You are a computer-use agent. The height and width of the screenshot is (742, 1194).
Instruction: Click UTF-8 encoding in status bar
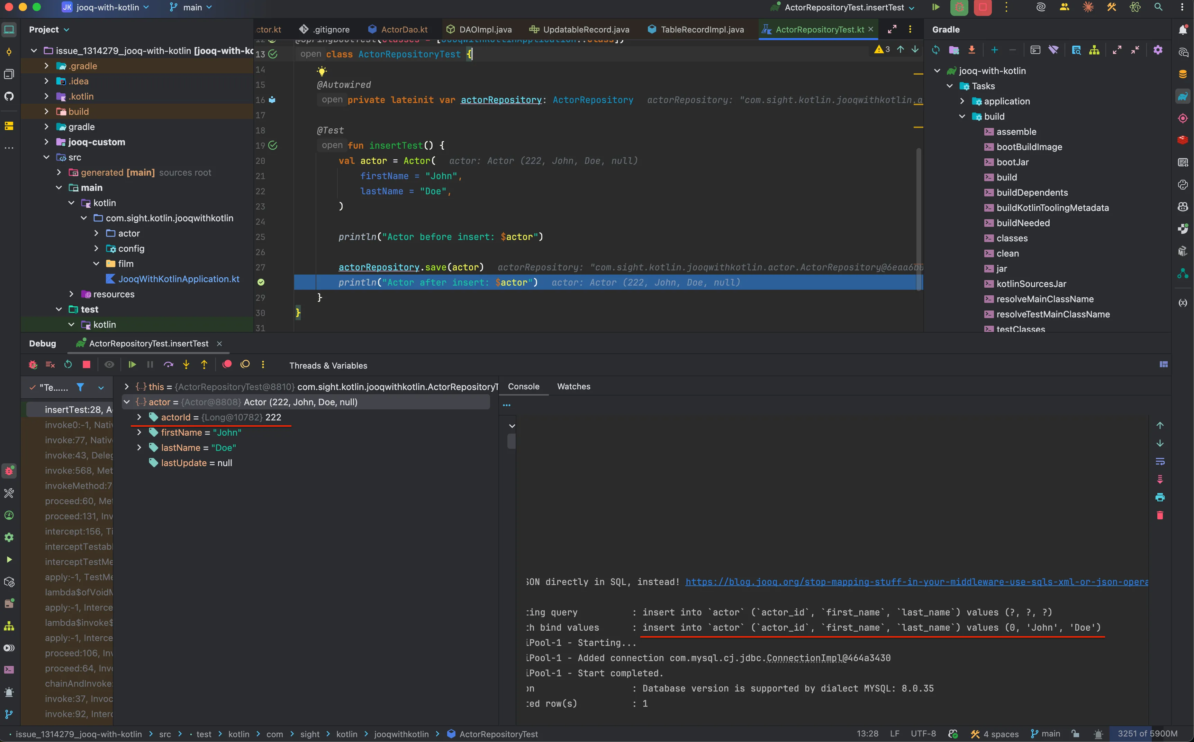click(x=923, y=734)
